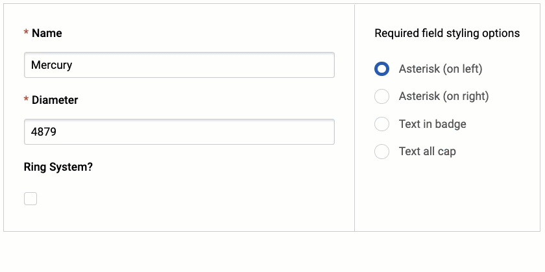The height and width of the screenshot is (272, 545).
Task: Click the red asterisk beside Diameter
Action: pyautogui.click(x=26, y=100)
